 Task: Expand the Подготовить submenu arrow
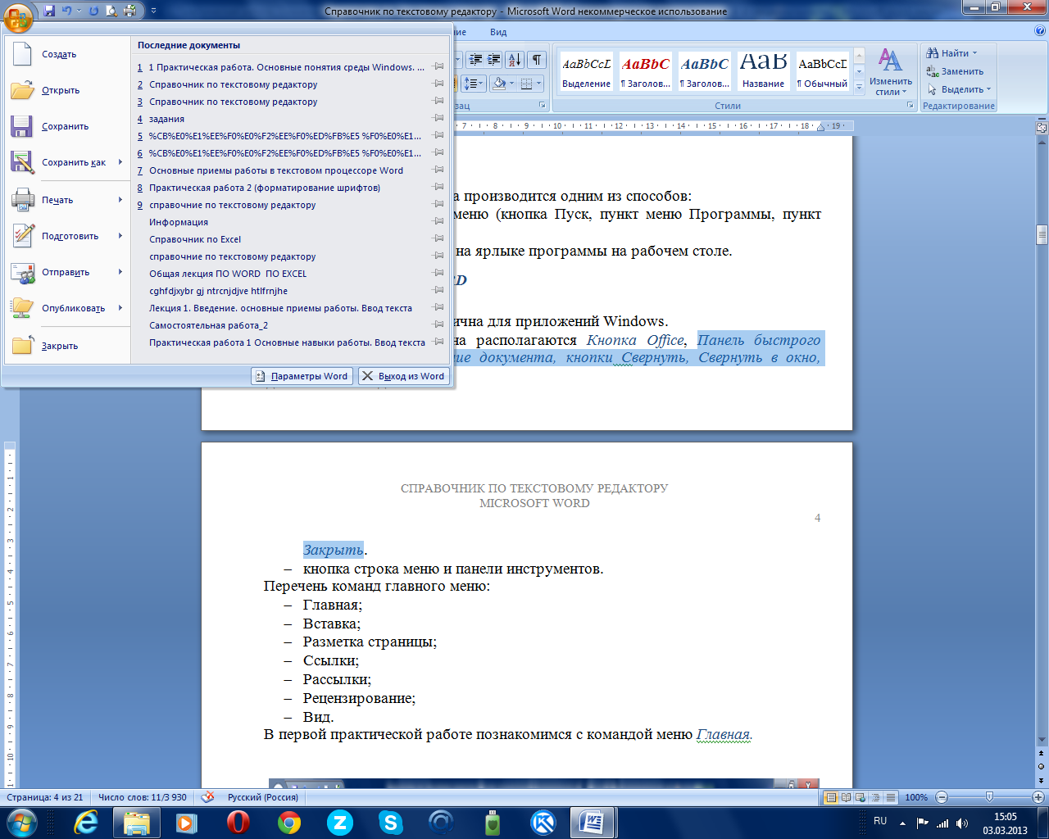click(120, 236)
